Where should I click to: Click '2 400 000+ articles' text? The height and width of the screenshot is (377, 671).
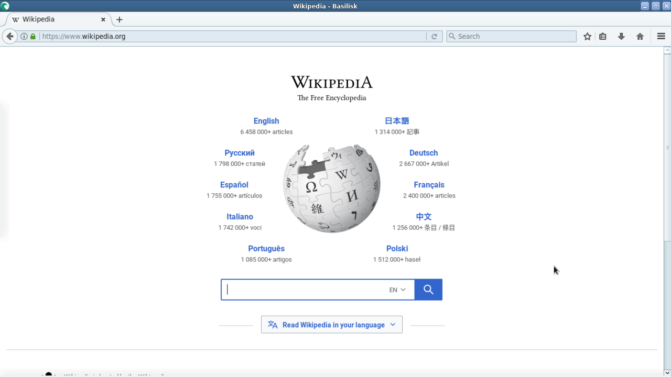[x=429, y=196]
